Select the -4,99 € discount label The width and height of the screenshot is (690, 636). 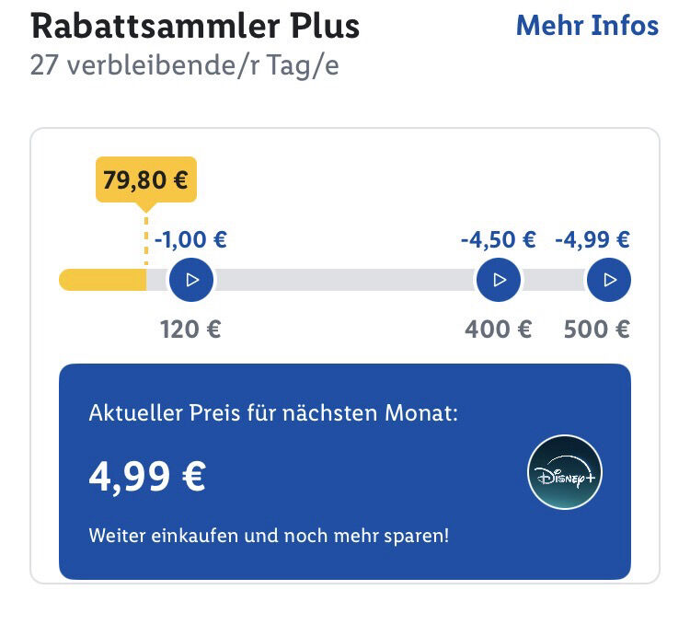point(592,240)
